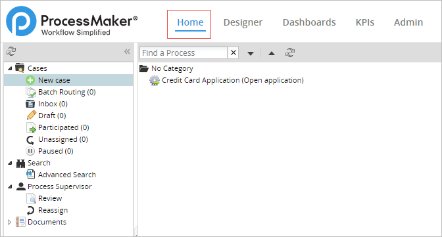The image size is (442, 237).
Task: Click the expand-all down arrow icon
Action: click(x=251, y=53)
